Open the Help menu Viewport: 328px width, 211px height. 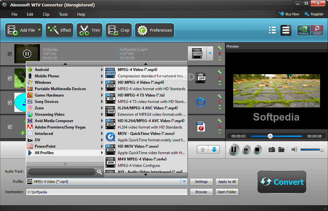click(81, 14)
